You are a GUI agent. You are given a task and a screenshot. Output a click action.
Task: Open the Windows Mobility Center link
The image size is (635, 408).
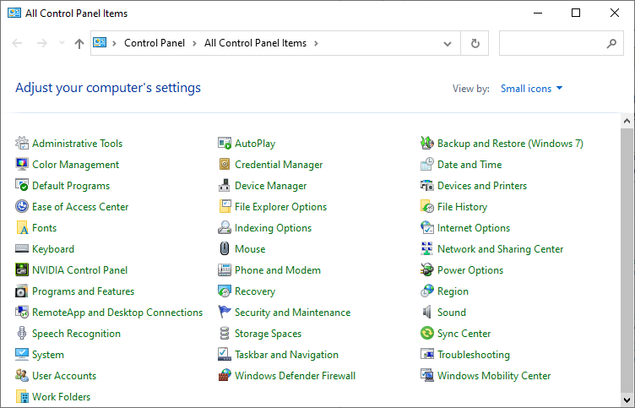(x=494, y=376)
